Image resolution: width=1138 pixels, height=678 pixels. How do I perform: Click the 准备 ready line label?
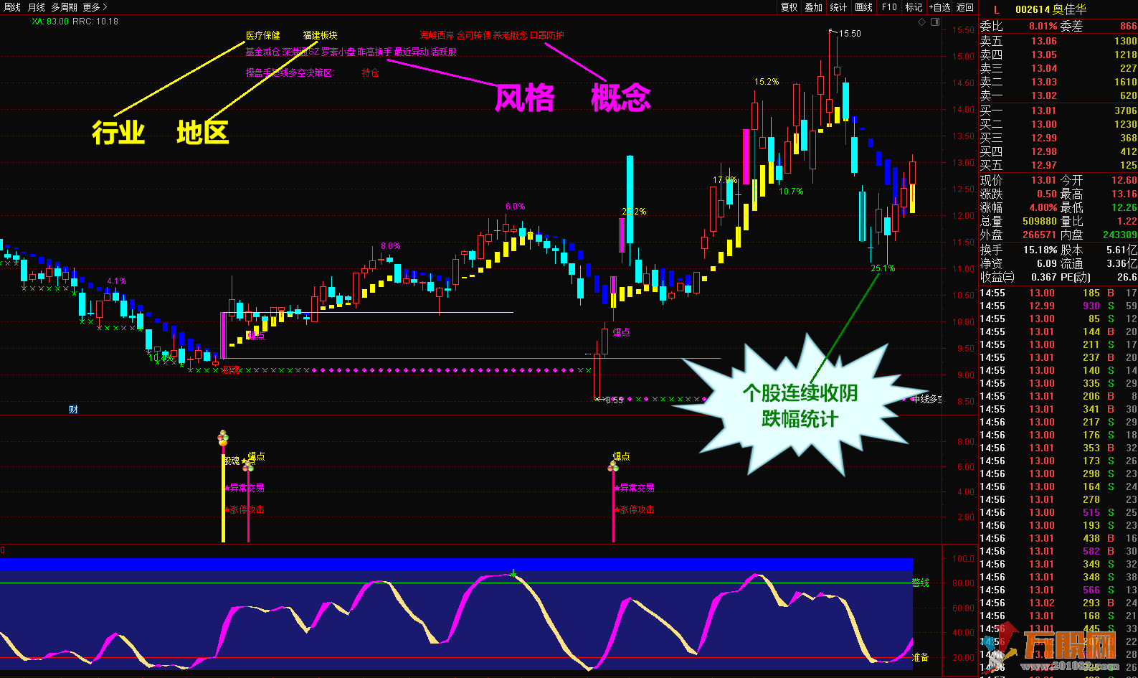(921, 657)
